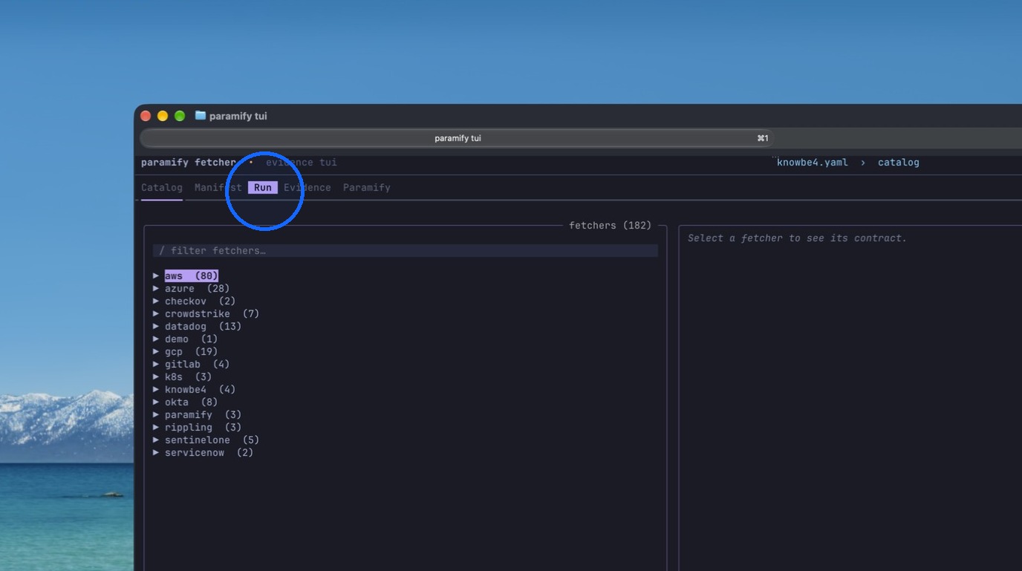This screenshot has width=1022, height=571.
Task: Expand the gitlab group triangle
Action: tap(156, 364)
